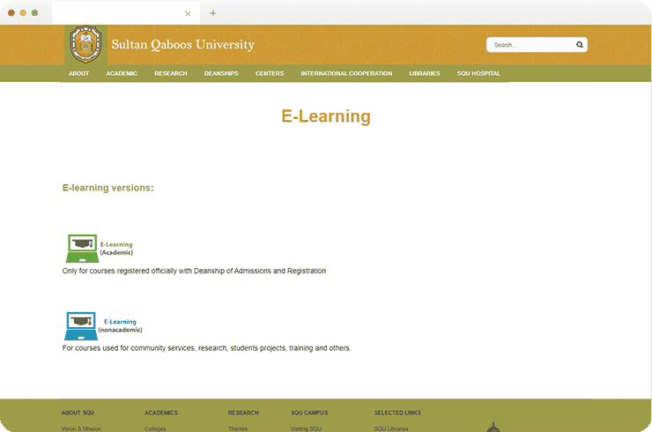Open the Visiting SQU footer link

tap(306, 428)
